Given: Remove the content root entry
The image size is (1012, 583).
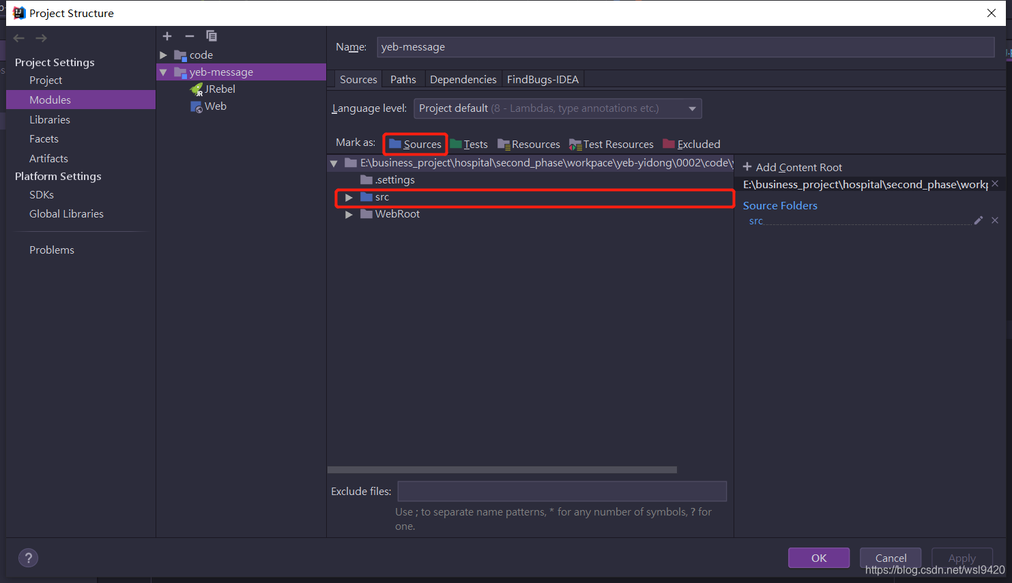Looking at the screenshot, I should (x=995, y=184).
